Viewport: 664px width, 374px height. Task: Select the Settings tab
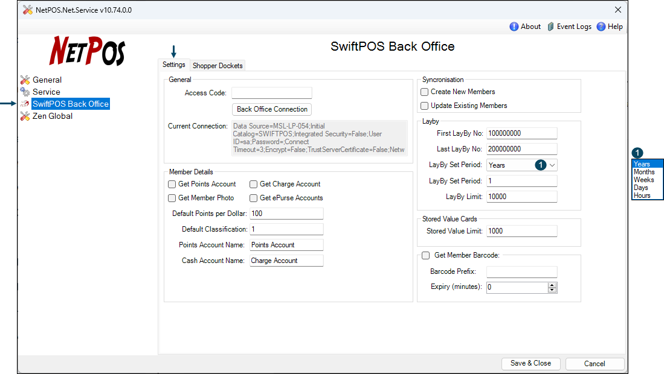[174, 65]
